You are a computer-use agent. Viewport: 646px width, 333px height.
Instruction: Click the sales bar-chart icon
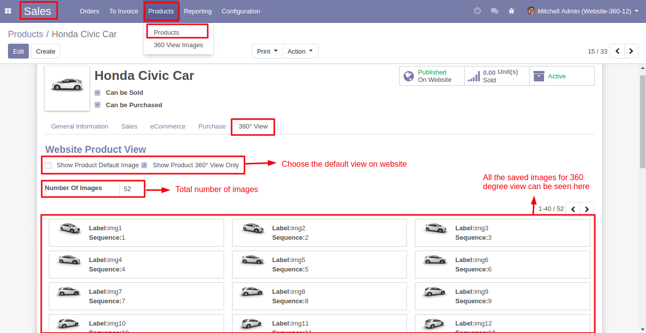pos(474,76)
